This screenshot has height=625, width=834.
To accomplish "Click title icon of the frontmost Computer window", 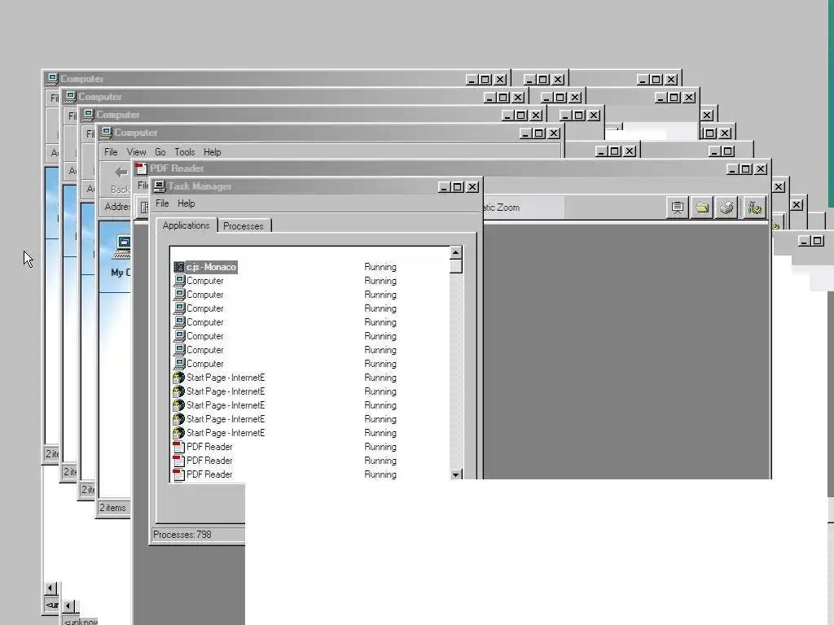I will pos(107,133).
